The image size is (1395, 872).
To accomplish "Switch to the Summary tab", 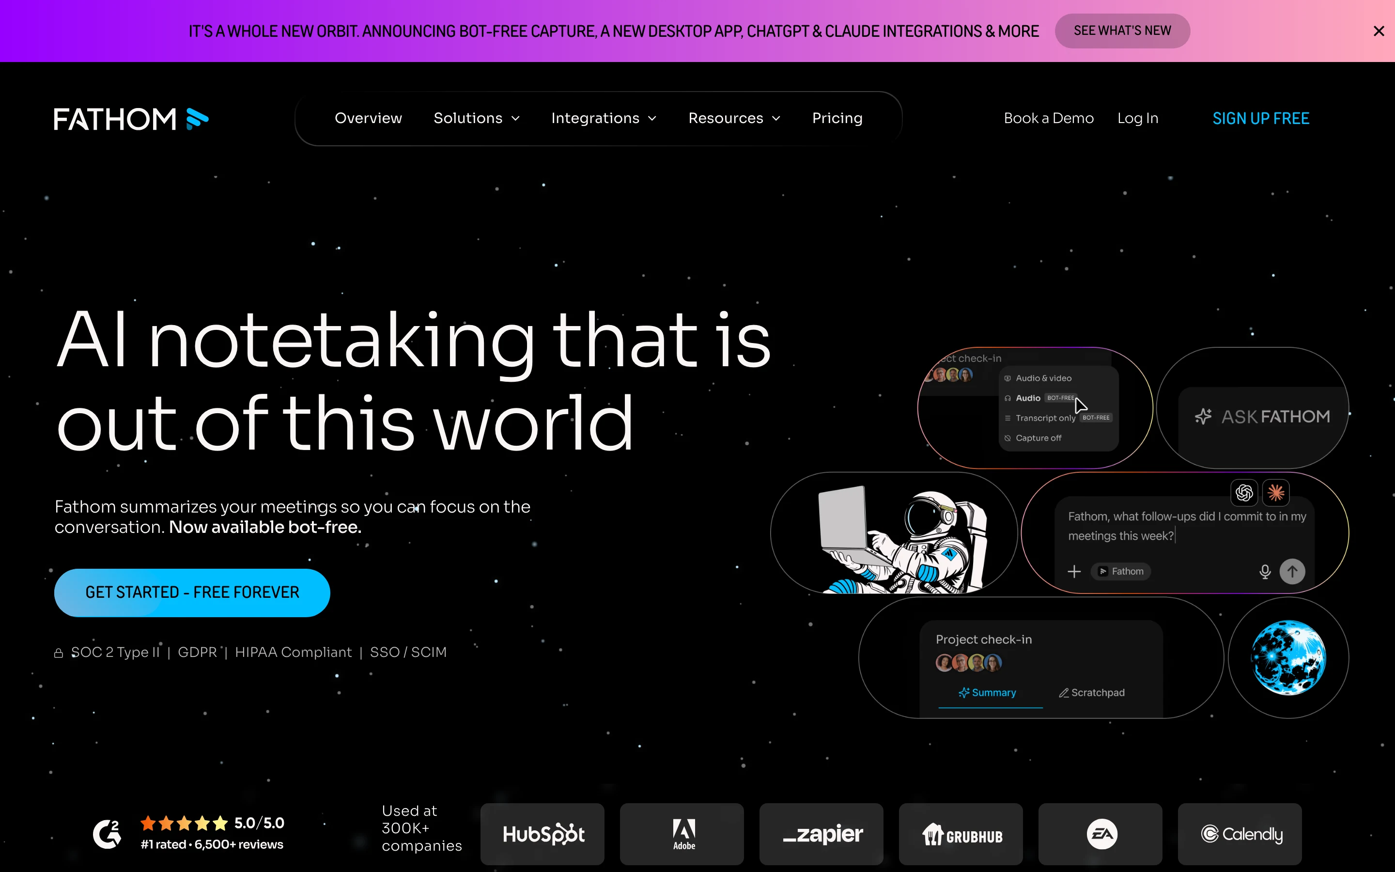I will coord(988,693).
